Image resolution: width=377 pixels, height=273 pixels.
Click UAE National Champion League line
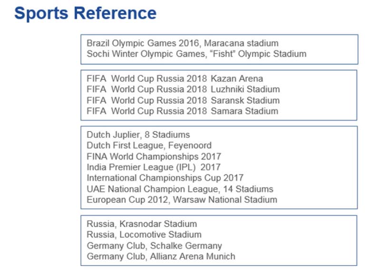pos(180,189)
